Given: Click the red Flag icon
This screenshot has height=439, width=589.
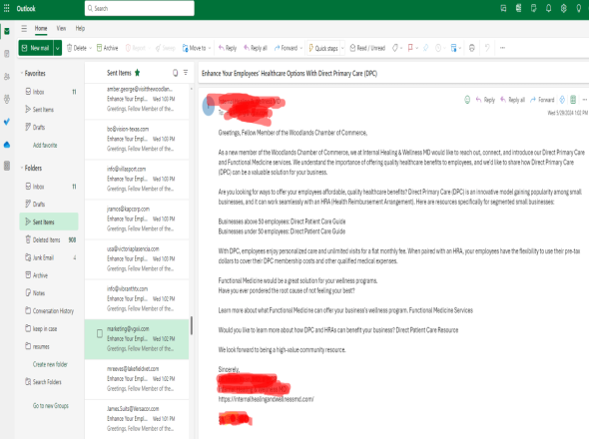Looking at the screenshot, I should pos(410,48).
